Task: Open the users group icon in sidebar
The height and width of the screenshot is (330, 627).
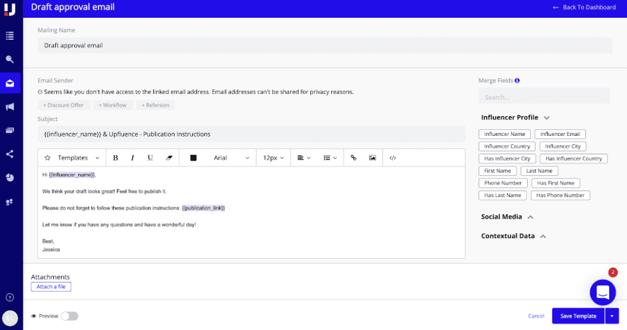Action: [x=10, y=202]
